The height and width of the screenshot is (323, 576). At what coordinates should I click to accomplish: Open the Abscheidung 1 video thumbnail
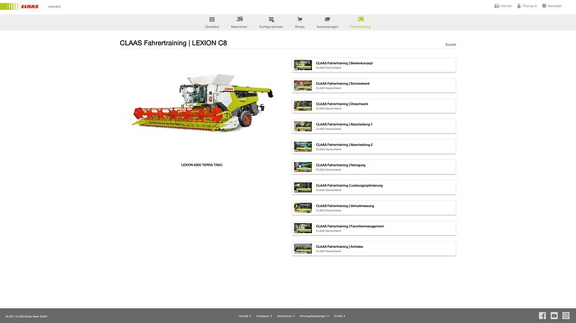pos(303,126)
